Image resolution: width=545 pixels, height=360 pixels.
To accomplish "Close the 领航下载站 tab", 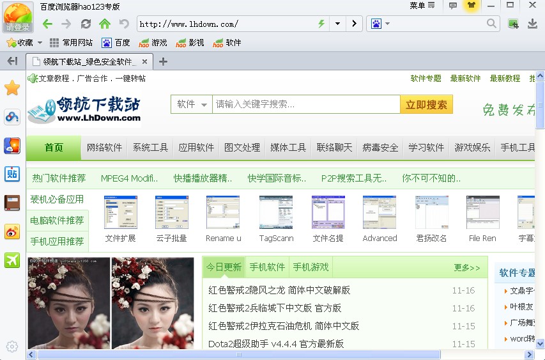I will [x=144, y=61].
